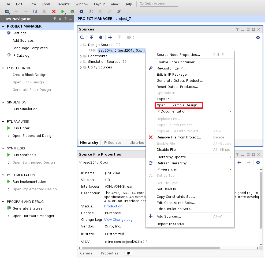Expand the Simulation Sources folder

tap(81, 62)
